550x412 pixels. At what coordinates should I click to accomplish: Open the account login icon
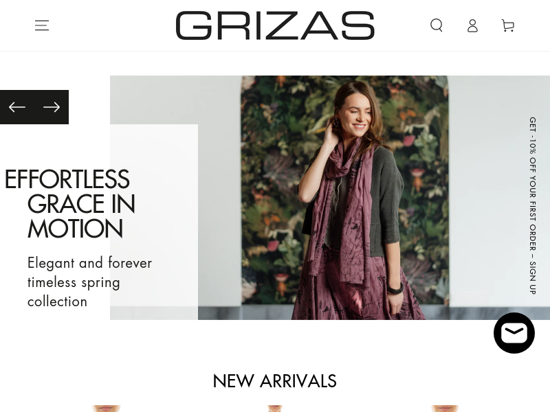pyautogui.click(x=472, y=25)
